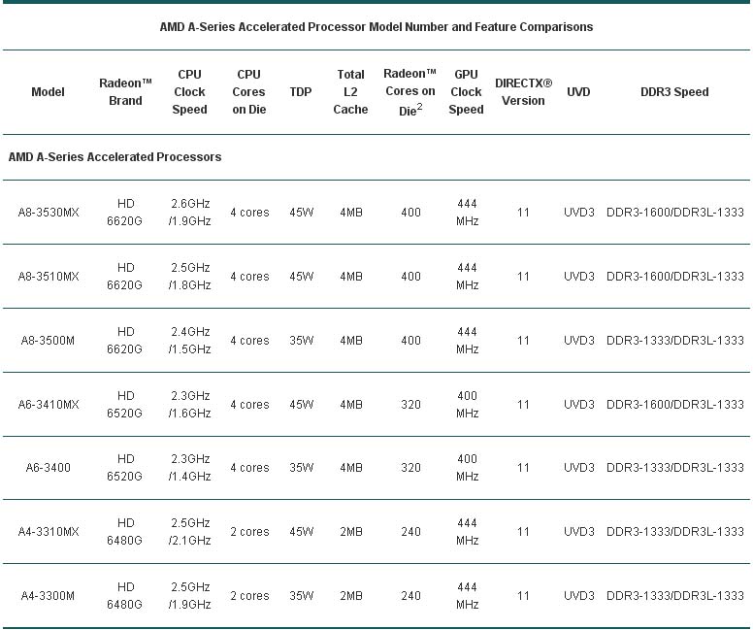This screenshot has height=630, width=753.
Task: Click 400 MHz in the A6-3400 row
Action: 468,467
